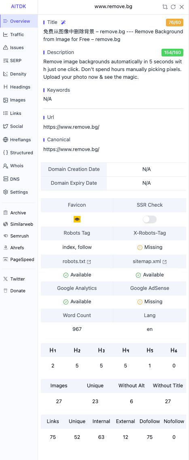Viewport: 189px width, 460px height.
Task: Open Settings in the sidebar
Action: click(19, 192)
